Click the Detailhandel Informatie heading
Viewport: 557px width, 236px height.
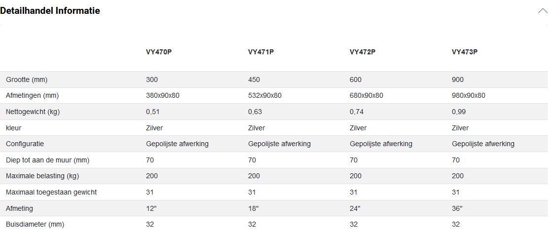tap(50, 11)
